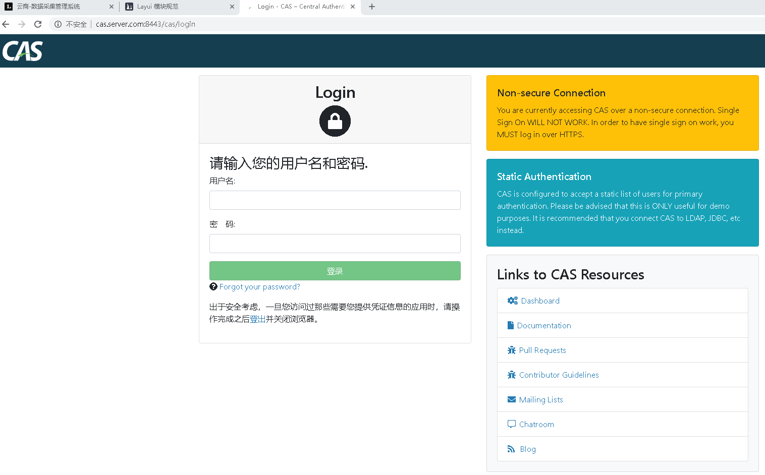
Task: Open the Contributor Guidelines link
Action: pyautogui.click(x=559, y=375)
